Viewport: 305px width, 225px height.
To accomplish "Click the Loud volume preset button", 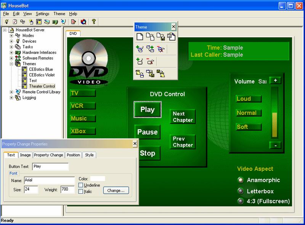I will pyautogui.click(x=249, y=99).
